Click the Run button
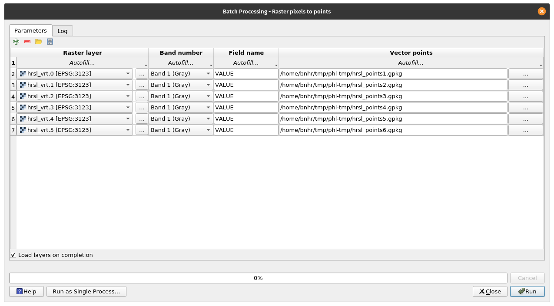554x306 pixels. pos(527,292)
